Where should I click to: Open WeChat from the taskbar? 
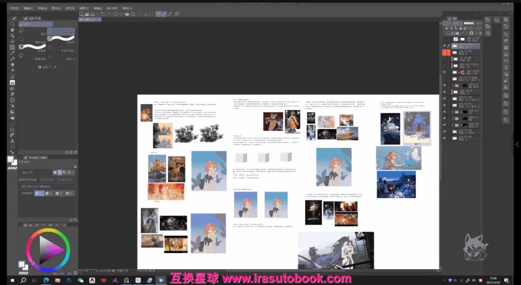coord(80,280)
